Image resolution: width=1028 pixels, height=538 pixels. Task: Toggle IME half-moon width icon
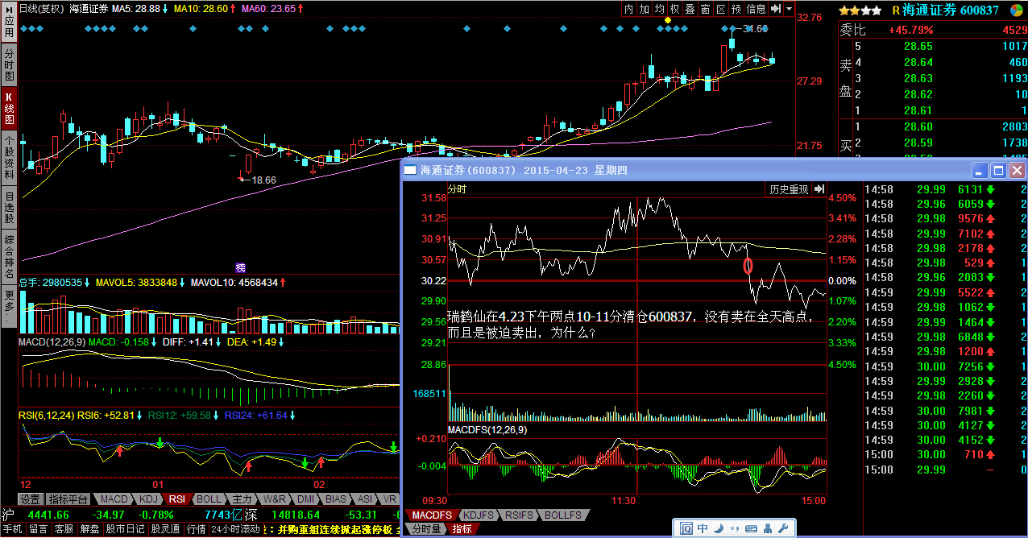click(719, 528)
